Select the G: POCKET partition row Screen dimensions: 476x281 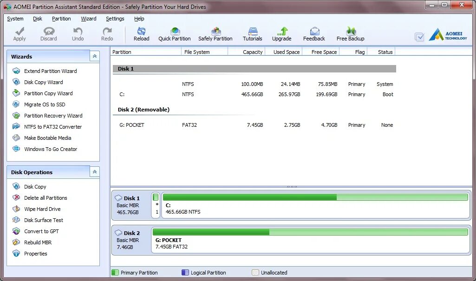(x=254, y=125)
